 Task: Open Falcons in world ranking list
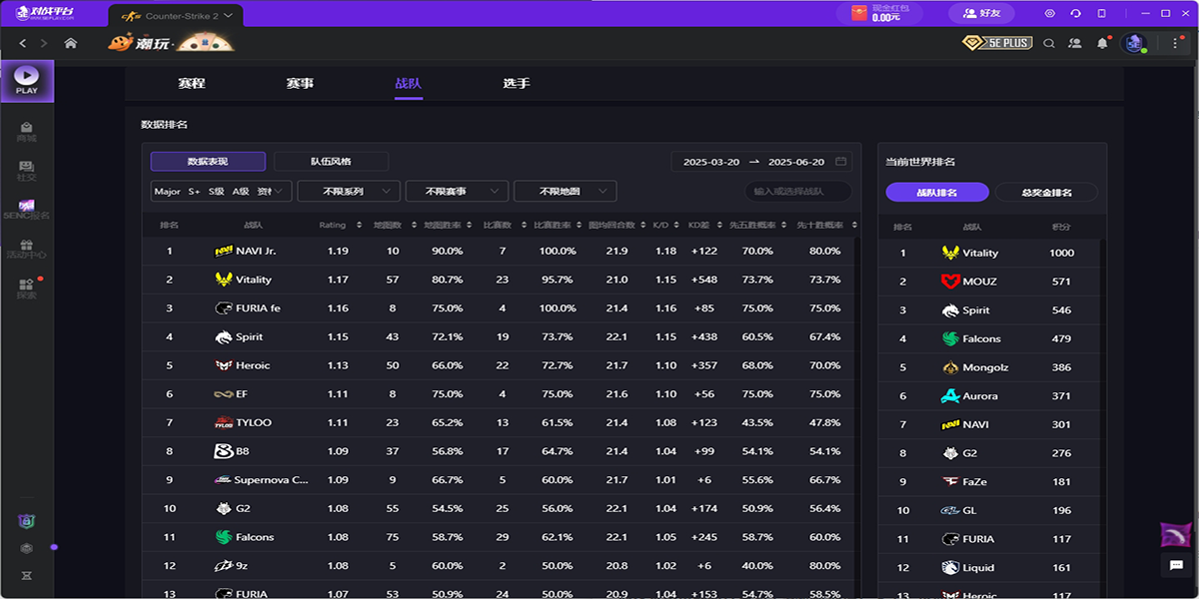pyautogui.click(x=989, y=338)
